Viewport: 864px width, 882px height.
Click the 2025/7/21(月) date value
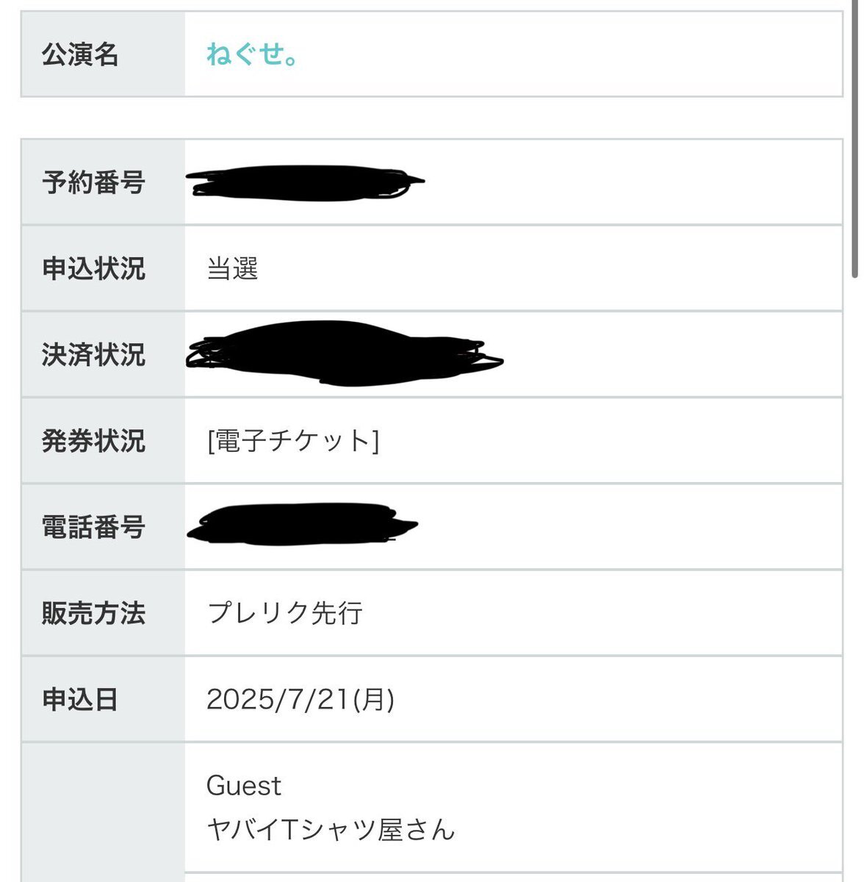point(300,699)
